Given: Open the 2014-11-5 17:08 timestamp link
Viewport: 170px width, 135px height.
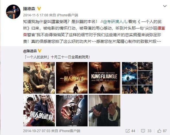Looking at the screenshot, I should pos(36,15).
